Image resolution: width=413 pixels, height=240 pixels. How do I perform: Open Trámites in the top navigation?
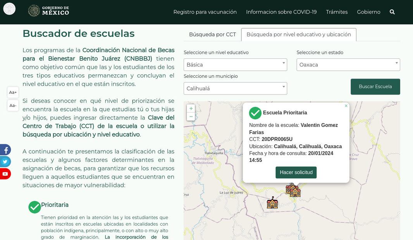[337, 12]
